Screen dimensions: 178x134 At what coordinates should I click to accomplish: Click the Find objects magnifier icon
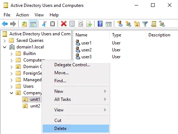coord(154,24)
